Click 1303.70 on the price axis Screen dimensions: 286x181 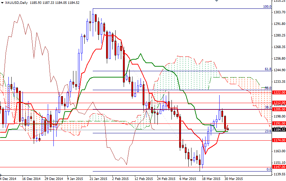point(279,12)
